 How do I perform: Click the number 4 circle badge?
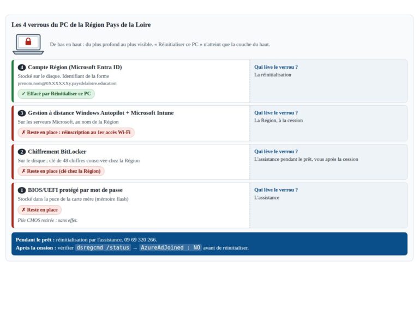coord(22,67)
